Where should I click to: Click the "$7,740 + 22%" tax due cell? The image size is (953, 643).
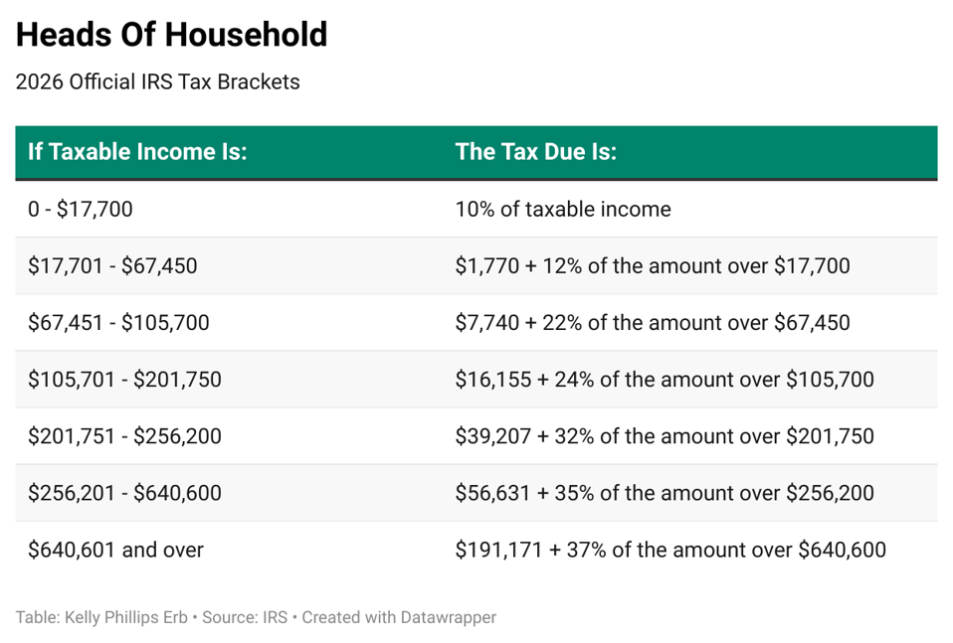[x=652, y=322]
